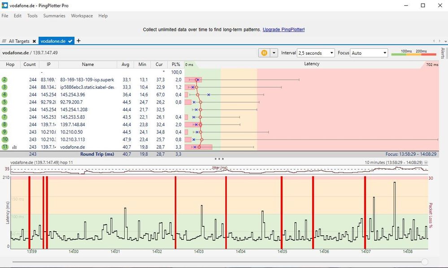Viewport: 448px width, 268px height.
Task: Open the Edit menu
Action: tap(18, 16)
